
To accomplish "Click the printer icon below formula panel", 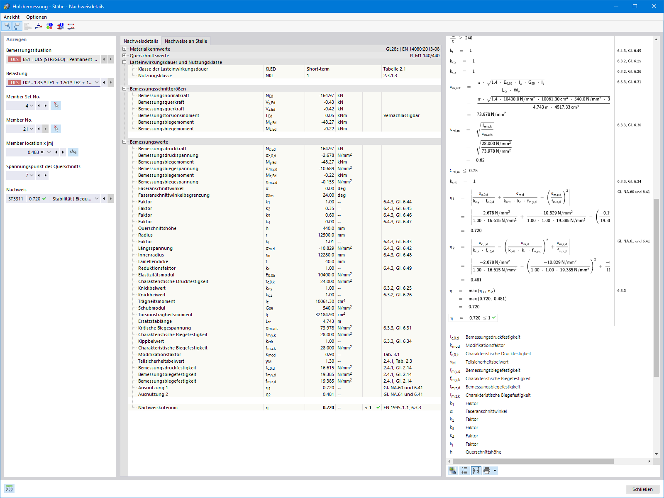I will (x=487, y=471).
